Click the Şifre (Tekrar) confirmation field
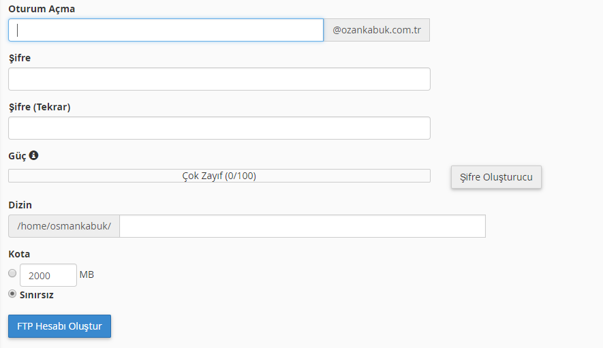 [x=219, y=128]
